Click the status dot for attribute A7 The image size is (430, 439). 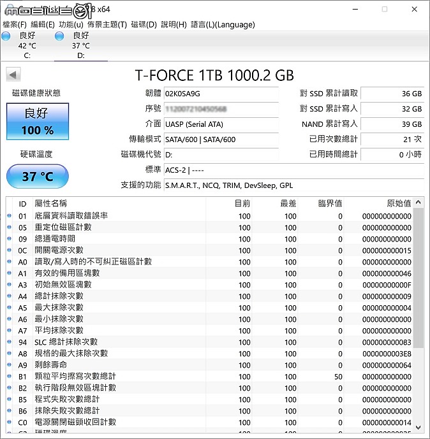click(x=9, y=331)
